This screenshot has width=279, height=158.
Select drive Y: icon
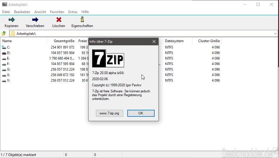4,81
